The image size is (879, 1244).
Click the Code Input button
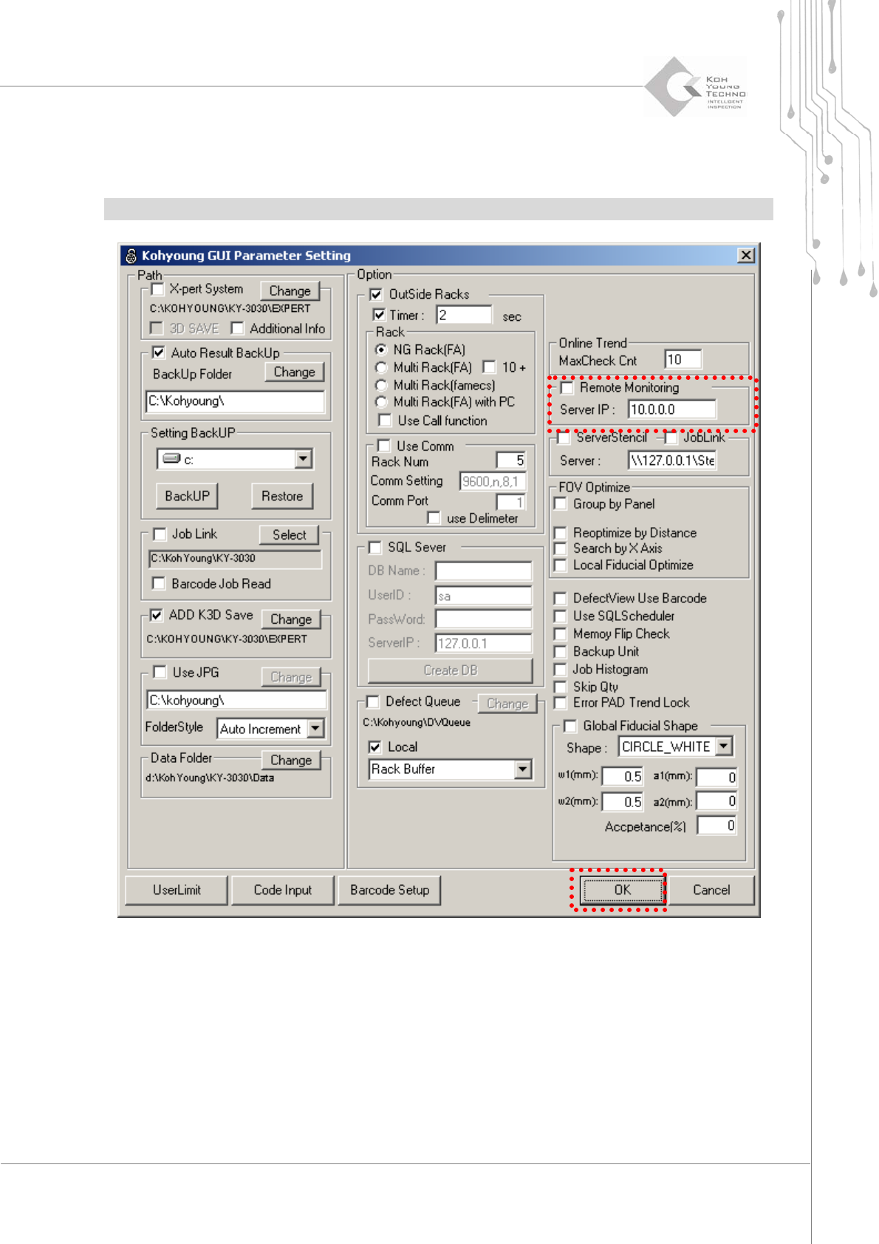click(x=283, y=890)
